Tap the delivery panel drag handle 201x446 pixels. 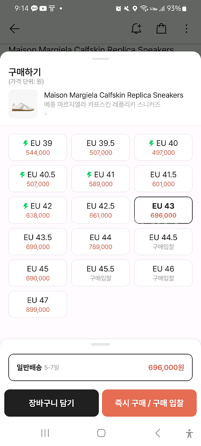pos(100,345)
